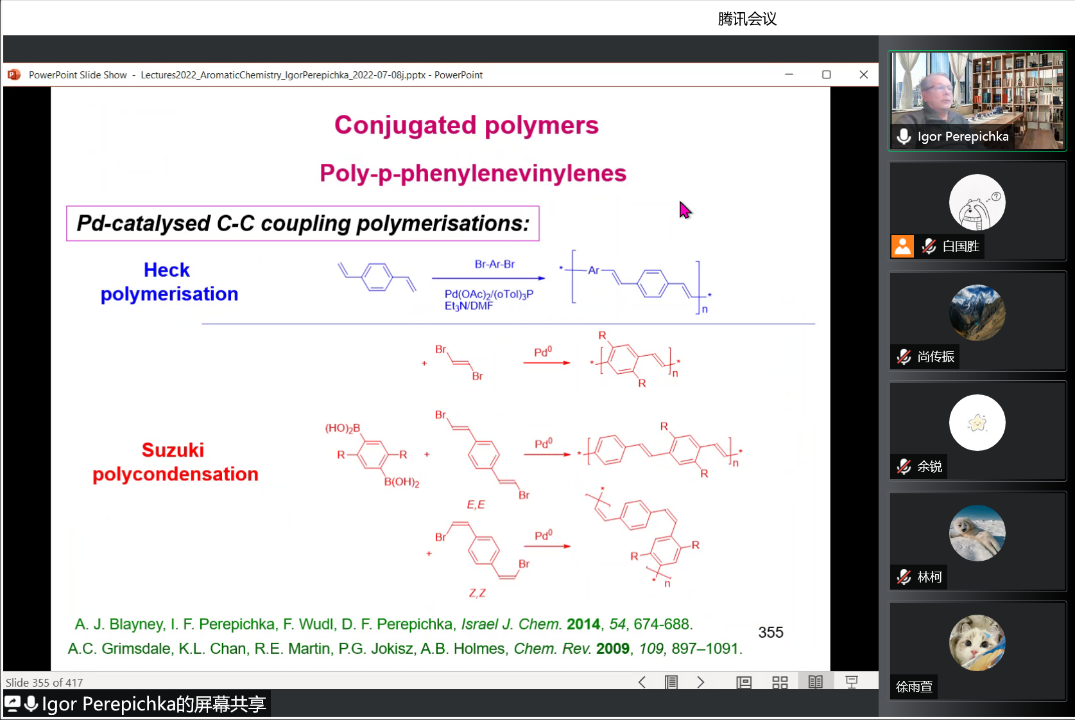Start Slide Show presentation icon
Screen dimensions: 1075x720
point(852,682)
